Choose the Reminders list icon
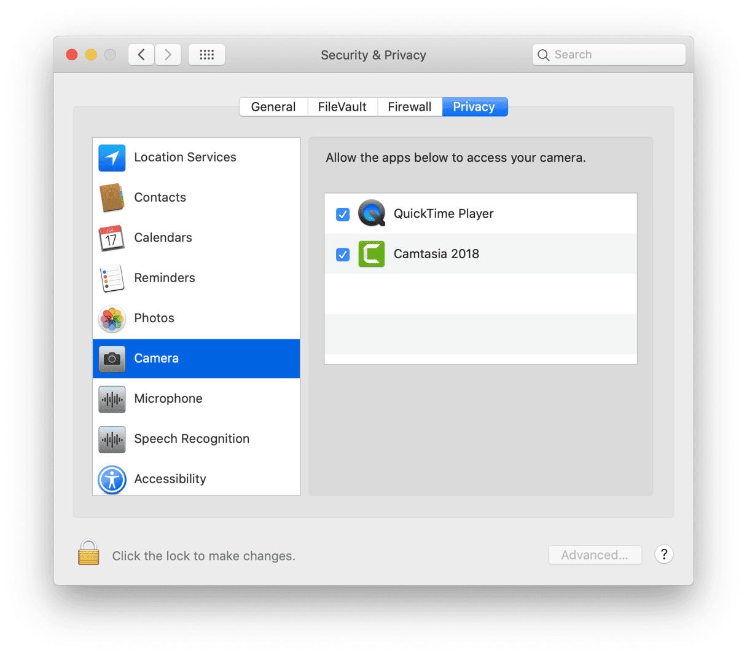 point(112,278)
